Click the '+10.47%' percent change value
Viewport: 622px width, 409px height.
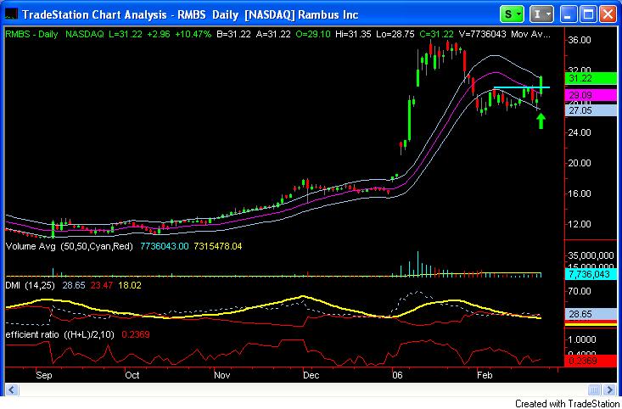(193, 34)
